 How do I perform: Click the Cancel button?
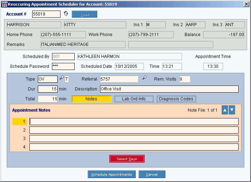click(x=152, y=174)
